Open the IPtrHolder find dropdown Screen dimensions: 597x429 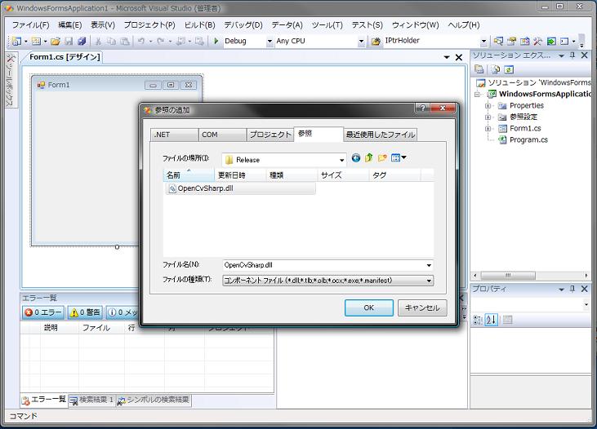483,41
